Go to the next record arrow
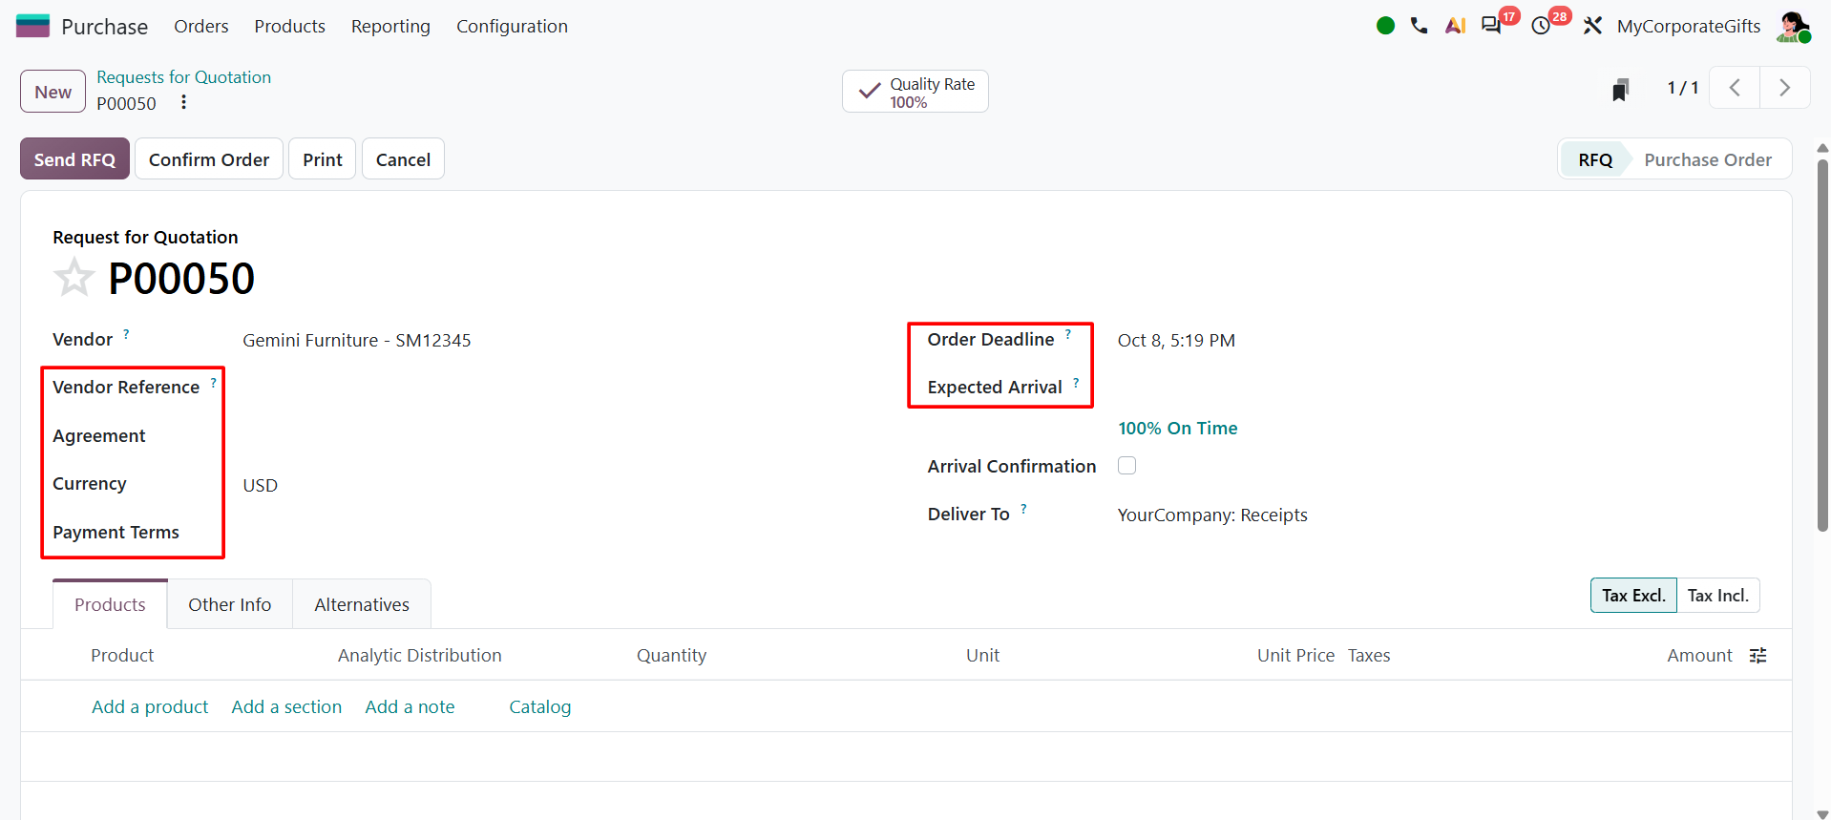This screenshot has width=1831, height=820. [1784, 88]
